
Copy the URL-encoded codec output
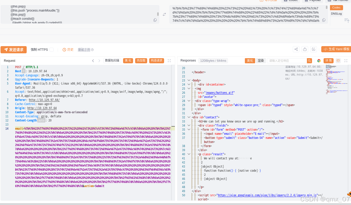pyautogui.click(x=324, y=20)
